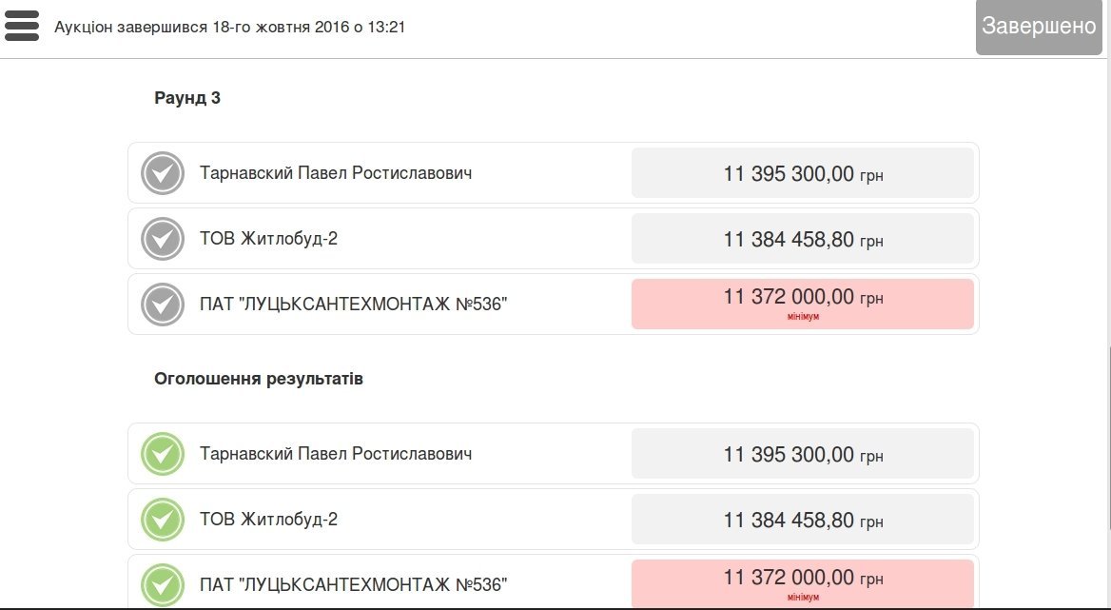Click green checkmark for ТОВ Житлобуд-2 in results
The width and height of the screenshot is (1111, 610).
click(163, 520)
